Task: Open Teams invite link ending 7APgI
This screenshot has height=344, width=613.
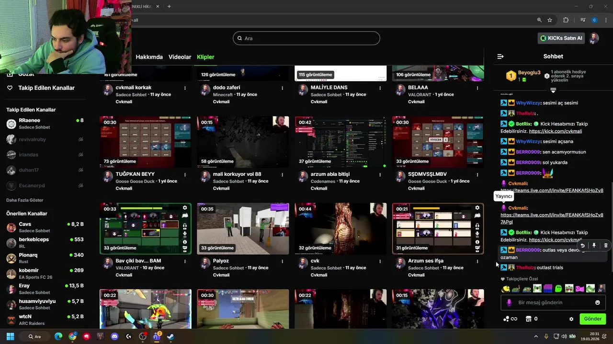Action: click(x=552, y=218)
